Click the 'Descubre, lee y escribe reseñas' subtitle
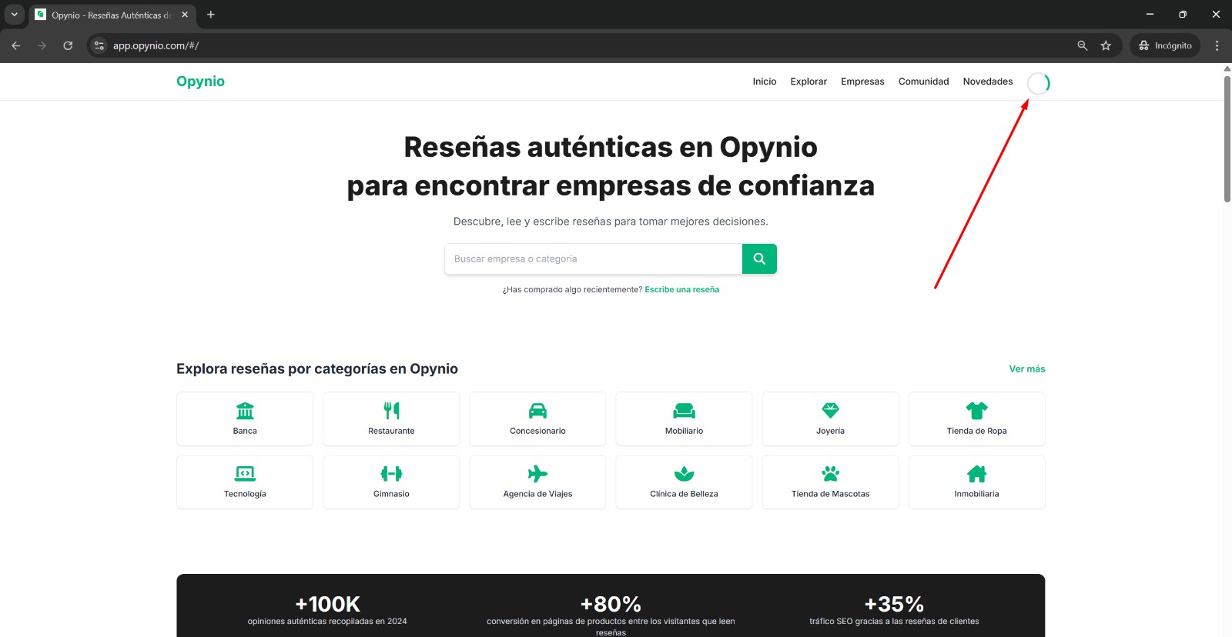This screenshot has height=637, width=1232. [x=611, y=222]
